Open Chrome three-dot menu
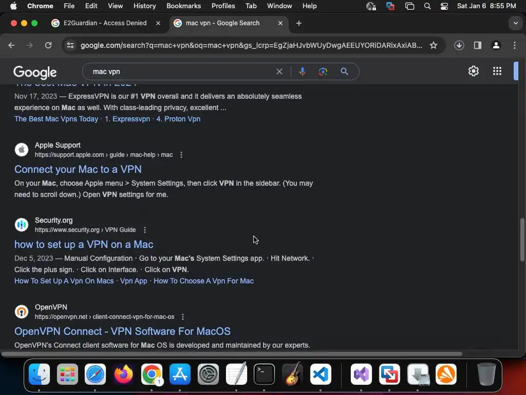Viewport: 526px width, 395px height. (515, 45)
